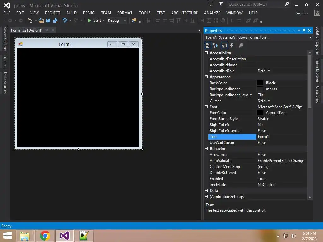
Task: Click the Align Tops layout icon
Action: point(179,20)
